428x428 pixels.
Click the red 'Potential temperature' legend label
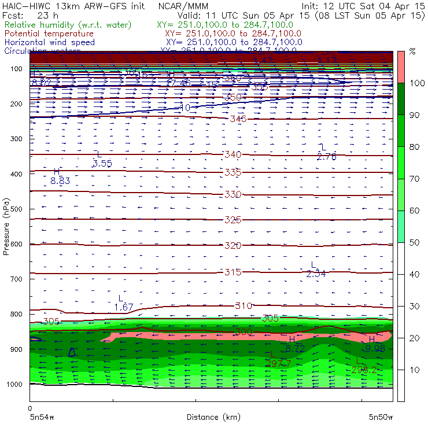click(x=49, y=34)
